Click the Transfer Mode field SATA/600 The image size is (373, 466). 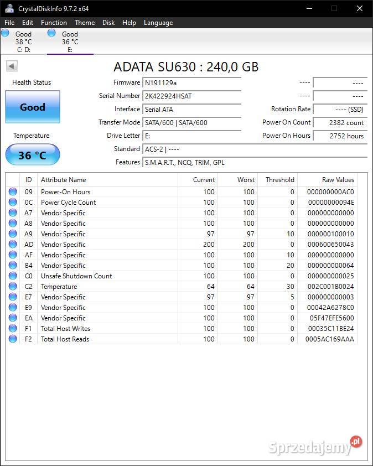coord(191,122)
